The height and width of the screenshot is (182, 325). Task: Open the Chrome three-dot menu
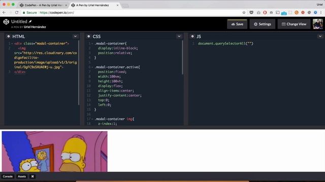(x=321, y=13)
